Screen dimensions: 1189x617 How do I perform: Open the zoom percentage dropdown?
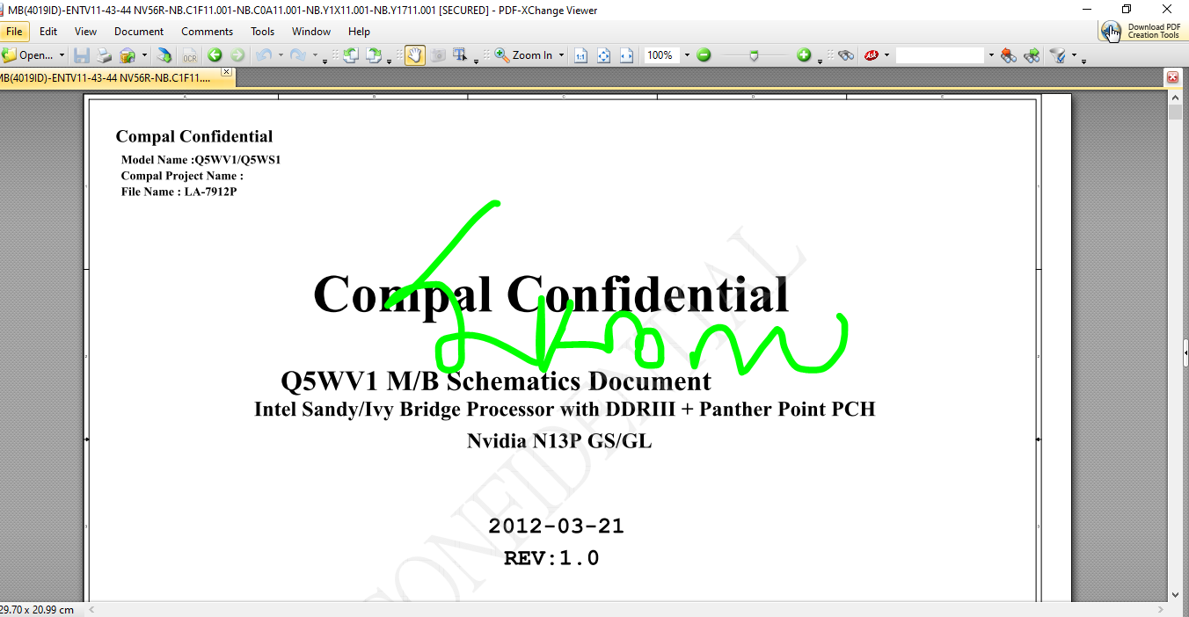coord(687,55)
